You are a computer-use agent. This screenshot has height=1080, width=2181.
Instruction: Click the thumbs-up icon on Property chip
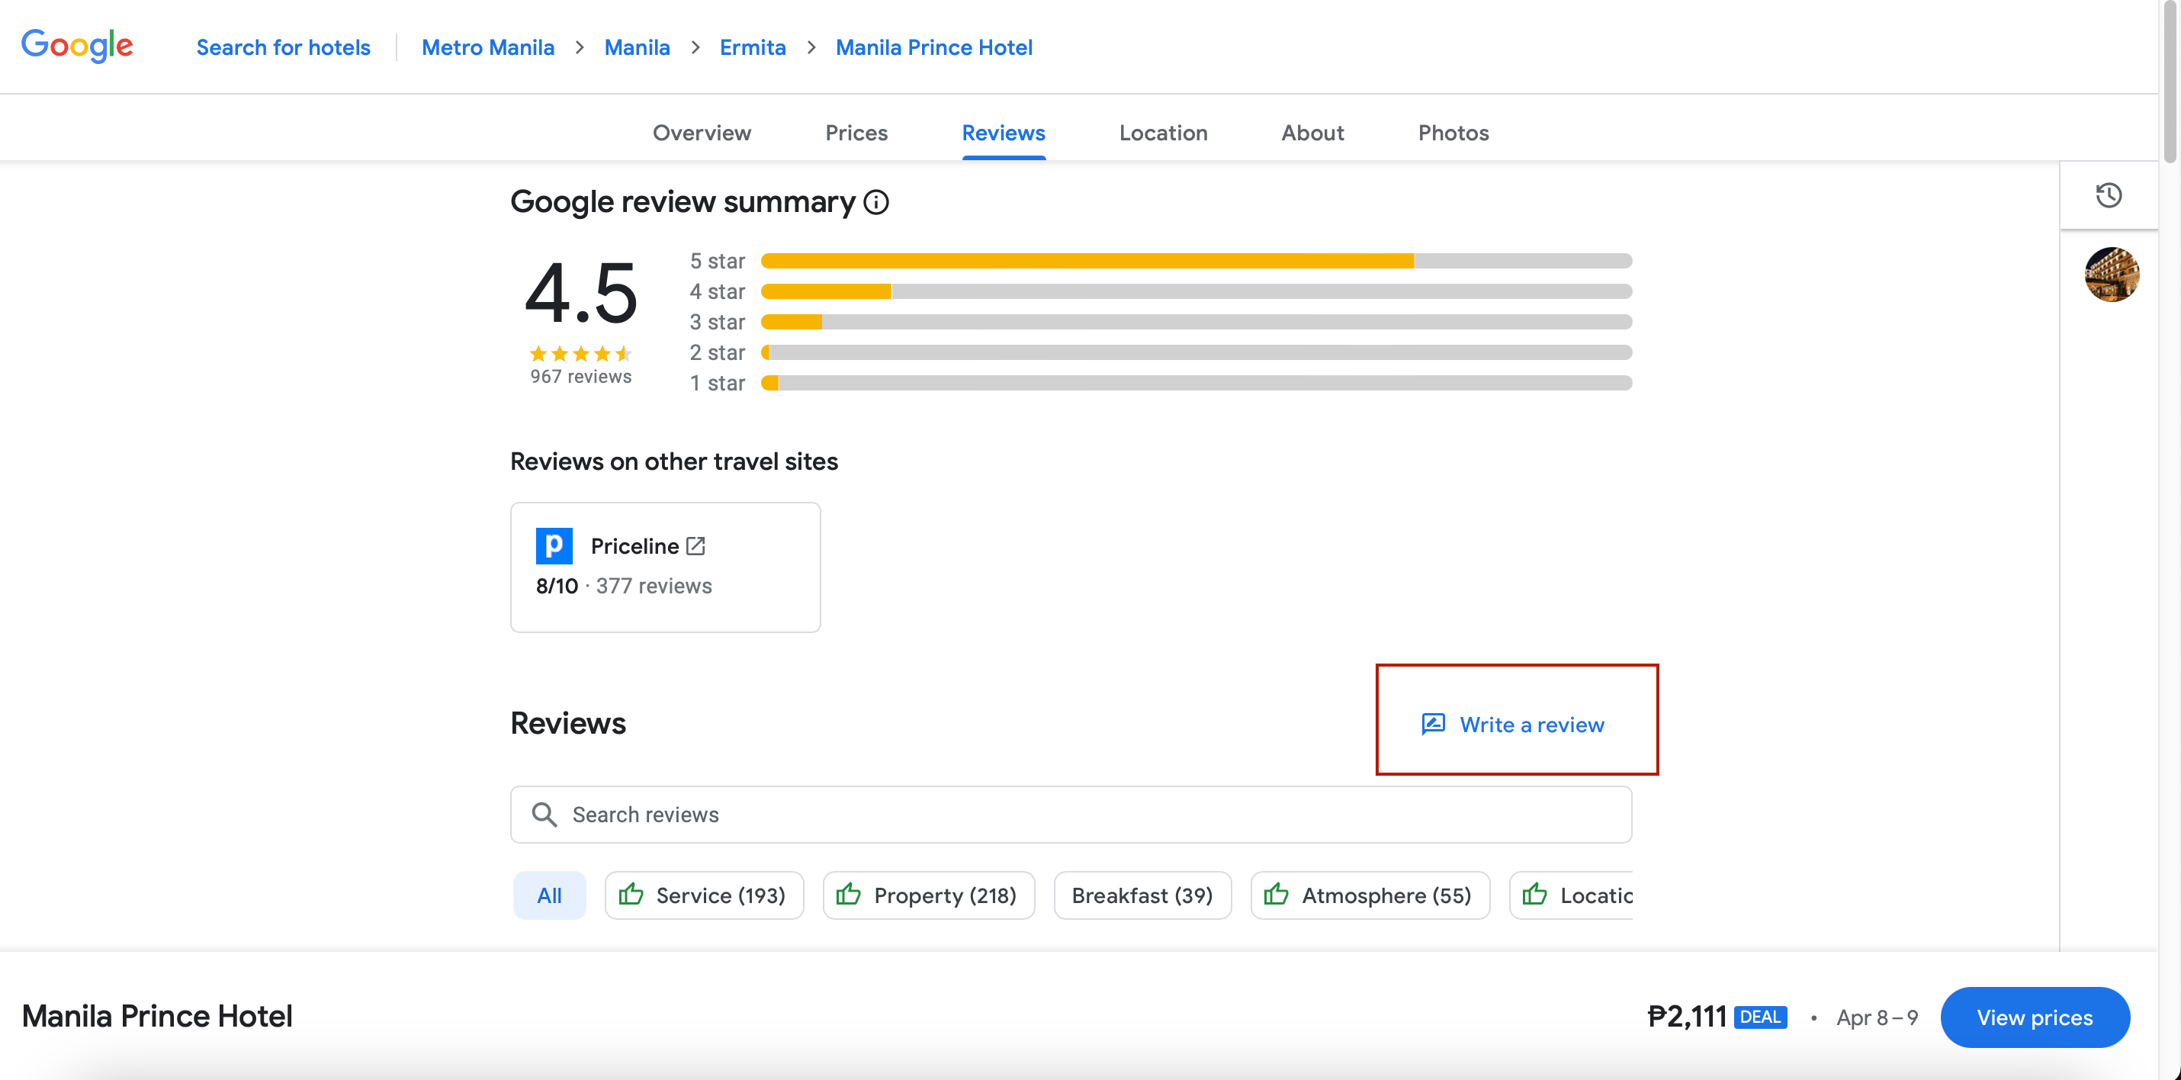coord(848,895)
